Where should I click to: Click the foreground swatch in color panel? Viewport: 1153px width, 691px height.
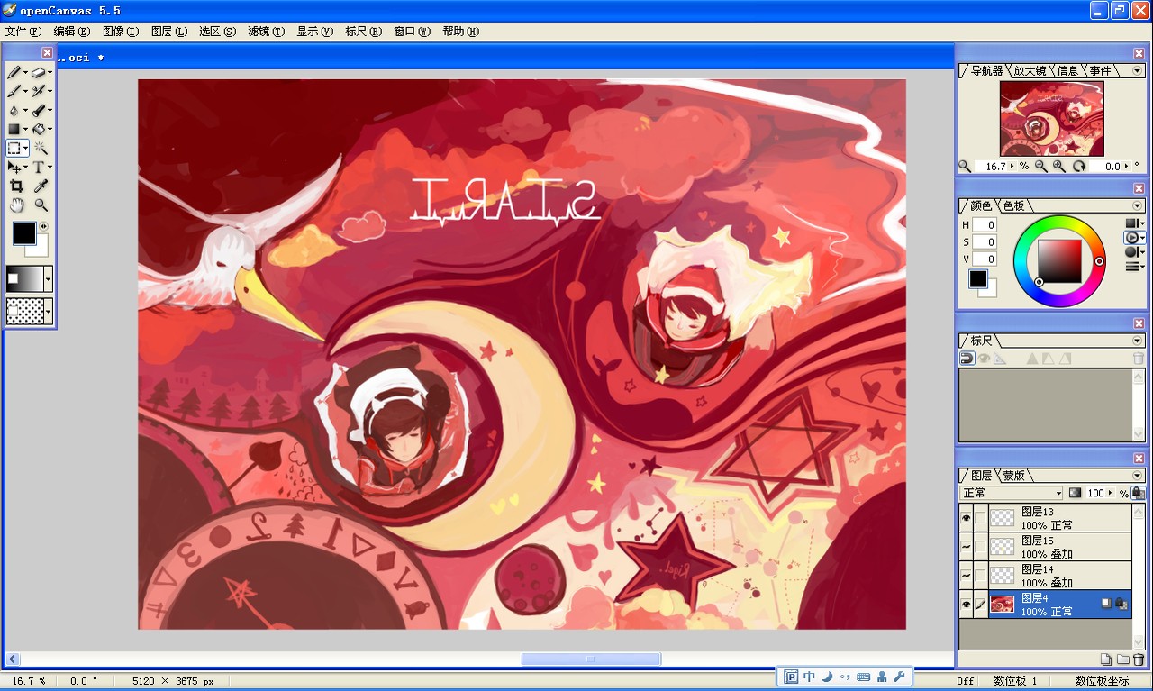(978, 278)
